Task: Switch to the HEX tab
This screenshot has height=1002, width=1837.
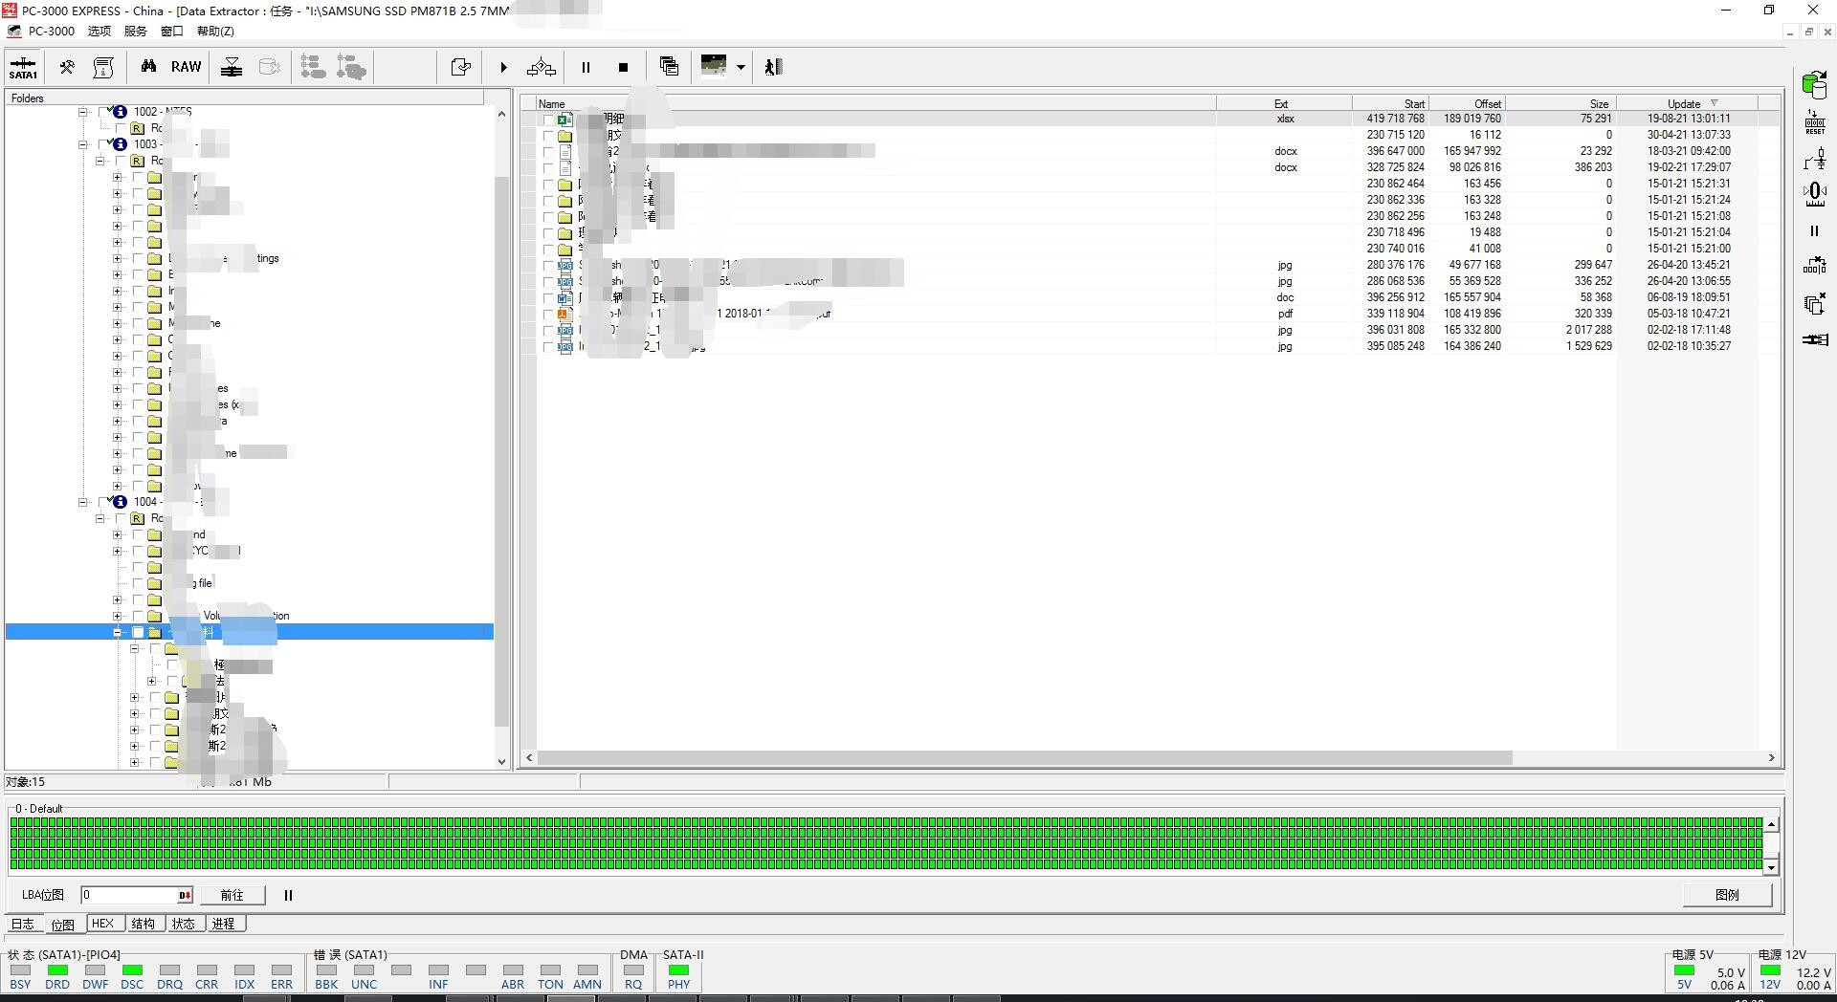Action: 103,924
